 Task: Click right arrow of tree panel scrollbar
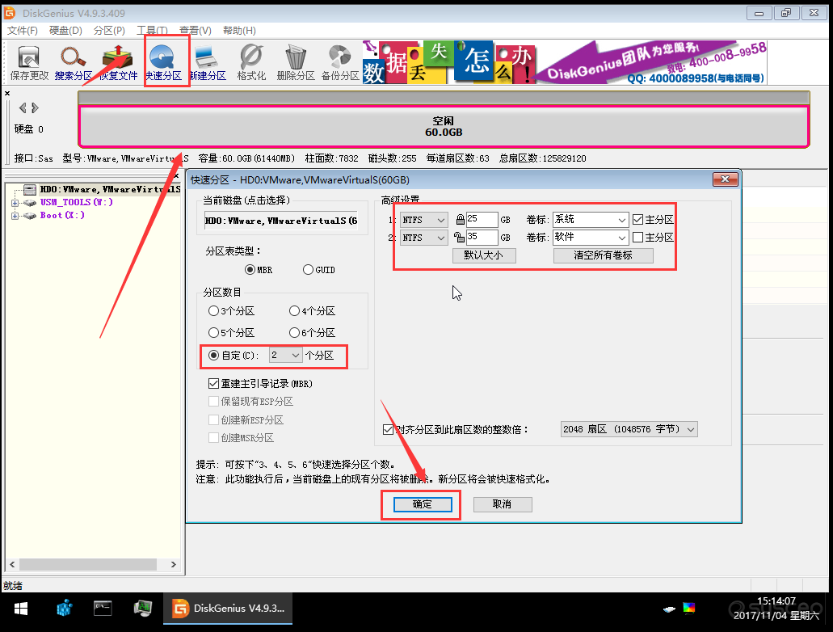click(x=174, y=564)
